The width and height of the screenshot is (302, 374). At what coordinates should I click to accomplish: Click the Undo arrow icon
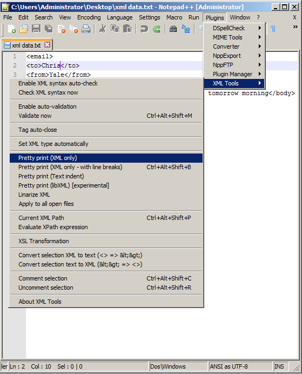tap(144, 29)
